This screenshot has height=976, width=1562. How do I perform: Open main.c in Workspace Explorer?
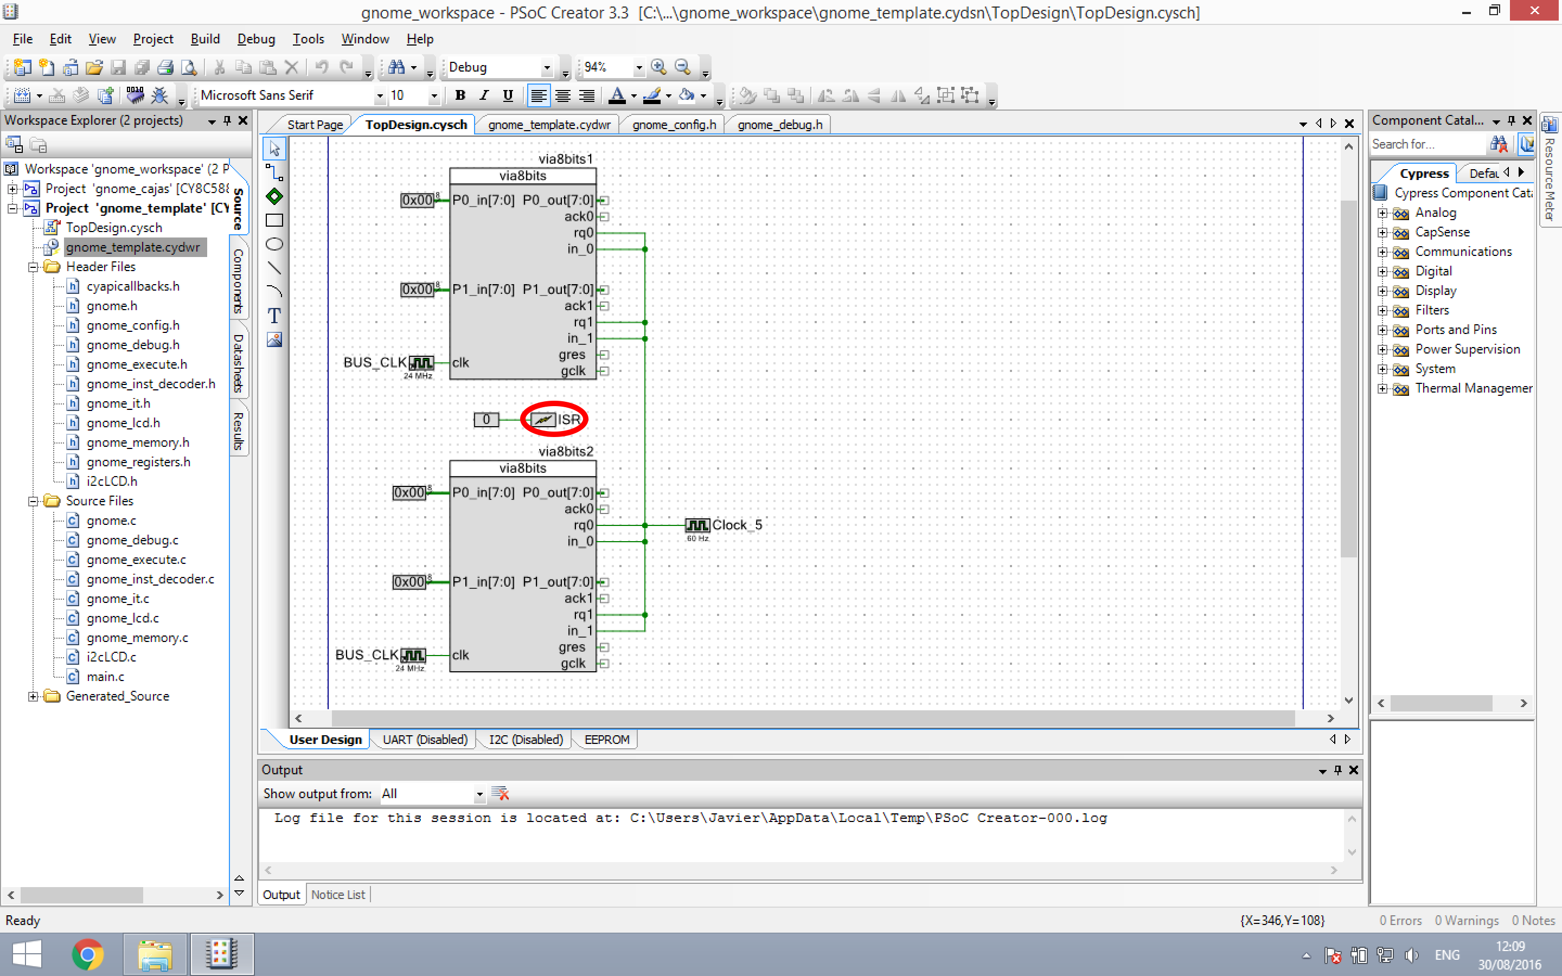(x=105, y=677)
